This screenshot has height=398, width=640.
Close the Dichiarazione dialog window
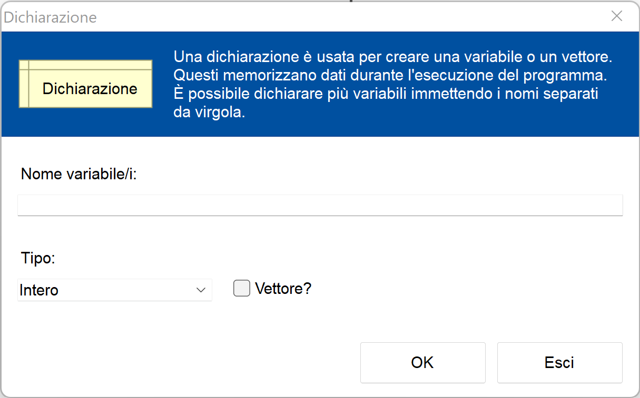[616, 16]
